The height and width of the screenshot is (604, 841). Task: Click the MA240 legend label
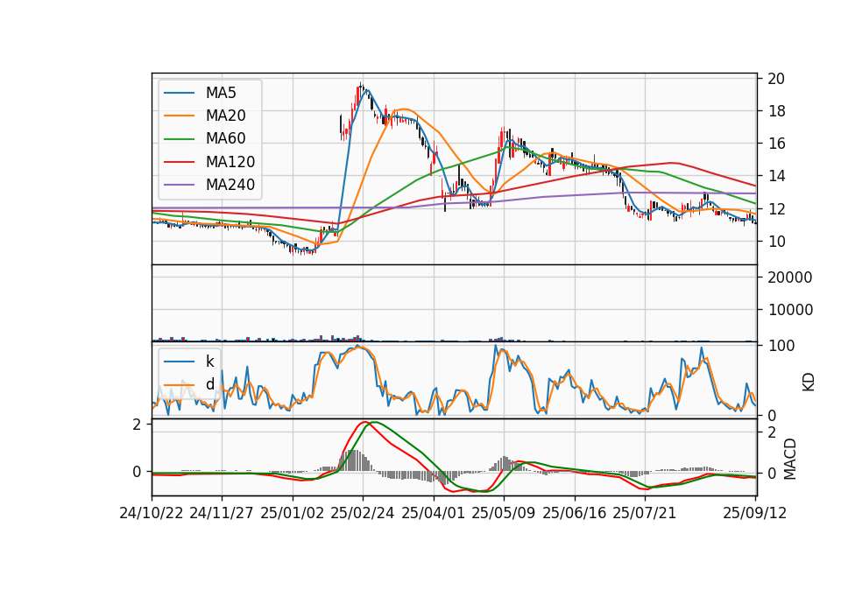(x=230, y=185)
